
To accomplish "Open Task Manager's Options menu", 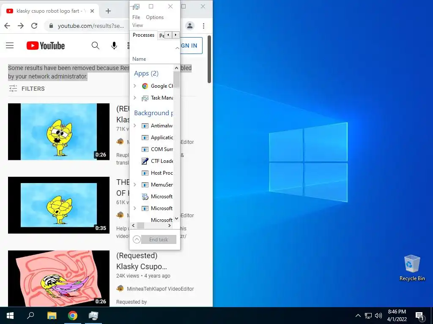I will click(x=155, y=17).
